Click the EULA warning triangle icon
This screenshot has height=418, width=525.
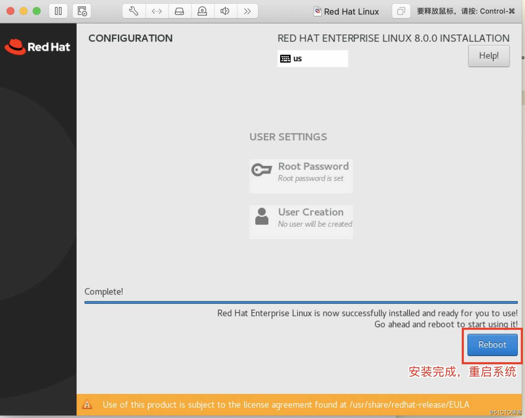pos(87,405)
